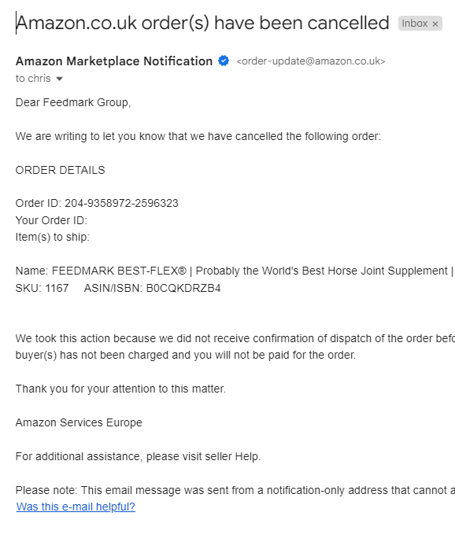Click the Inbox label chip
Viewport: 455px width, 553px height.
(414, 24)
